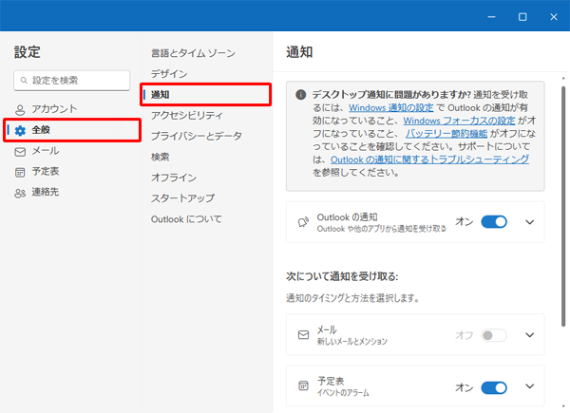The width and height of the screenshot is (570, 413).
Task: Click the イベントのアラーム description text
Action: tap(343, 393)
